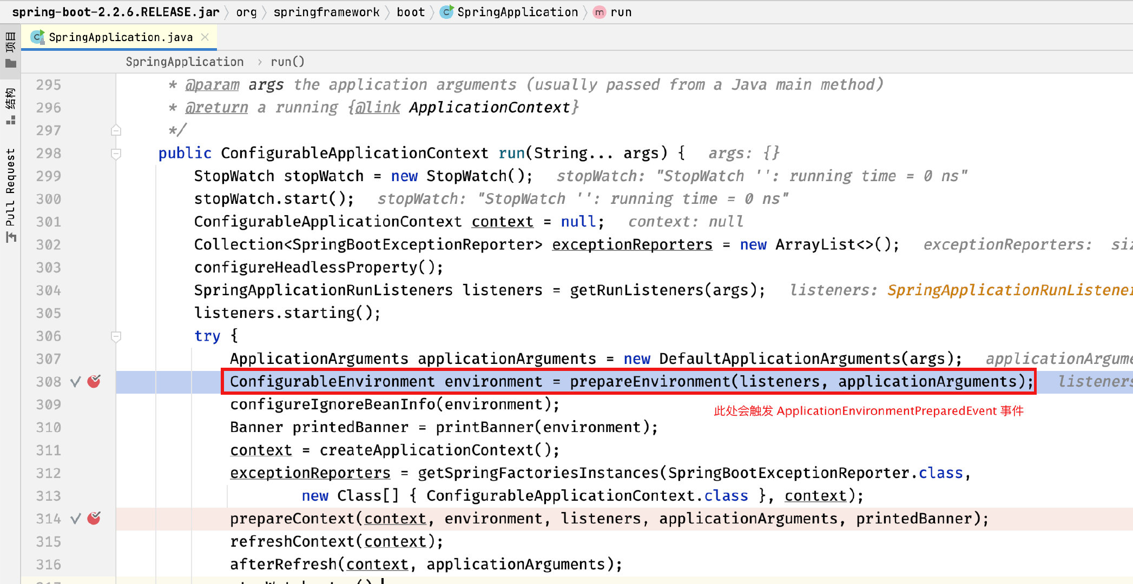Toggle the breakpoint on line 308

click(94, 381)
